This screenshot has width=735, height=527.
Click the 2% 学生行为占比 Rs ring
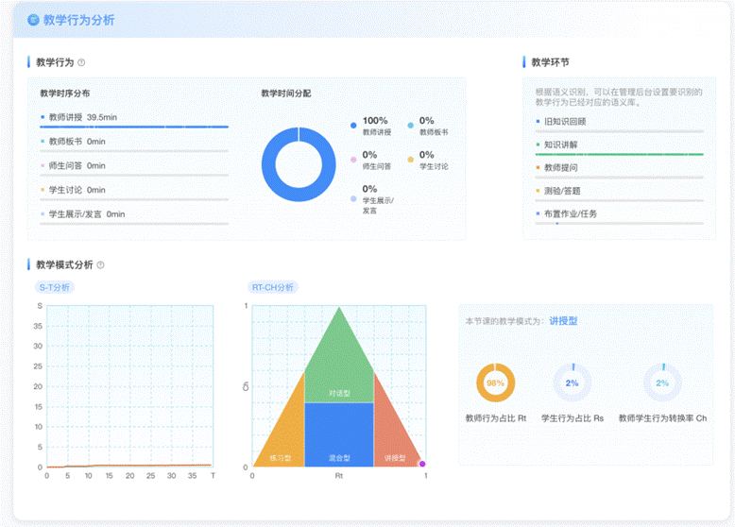point(572,382)
